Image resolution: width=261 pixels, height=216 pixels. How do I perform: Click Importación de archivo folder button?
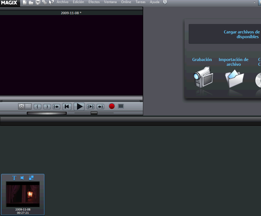coord(234,79)
